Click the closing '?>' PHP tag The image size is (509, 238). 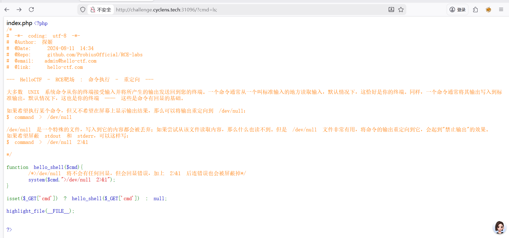point(9,230)
